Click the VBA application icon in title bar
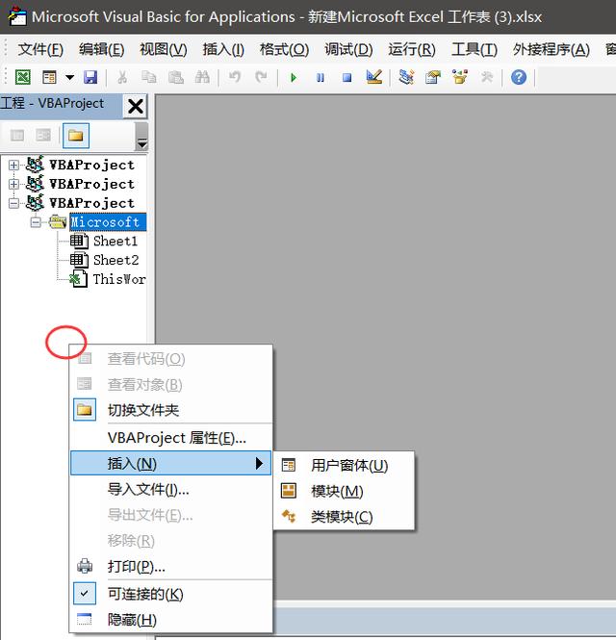The image size is (616, 640). coord(17,16)
